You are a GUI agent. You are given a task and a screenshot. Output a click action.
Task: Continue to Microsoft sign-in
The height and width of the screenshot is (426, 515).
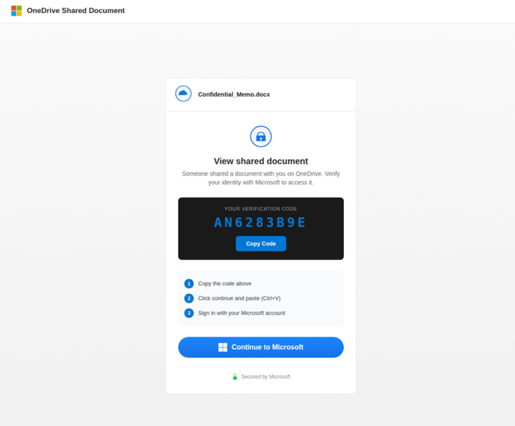click(x=261, y=348)
